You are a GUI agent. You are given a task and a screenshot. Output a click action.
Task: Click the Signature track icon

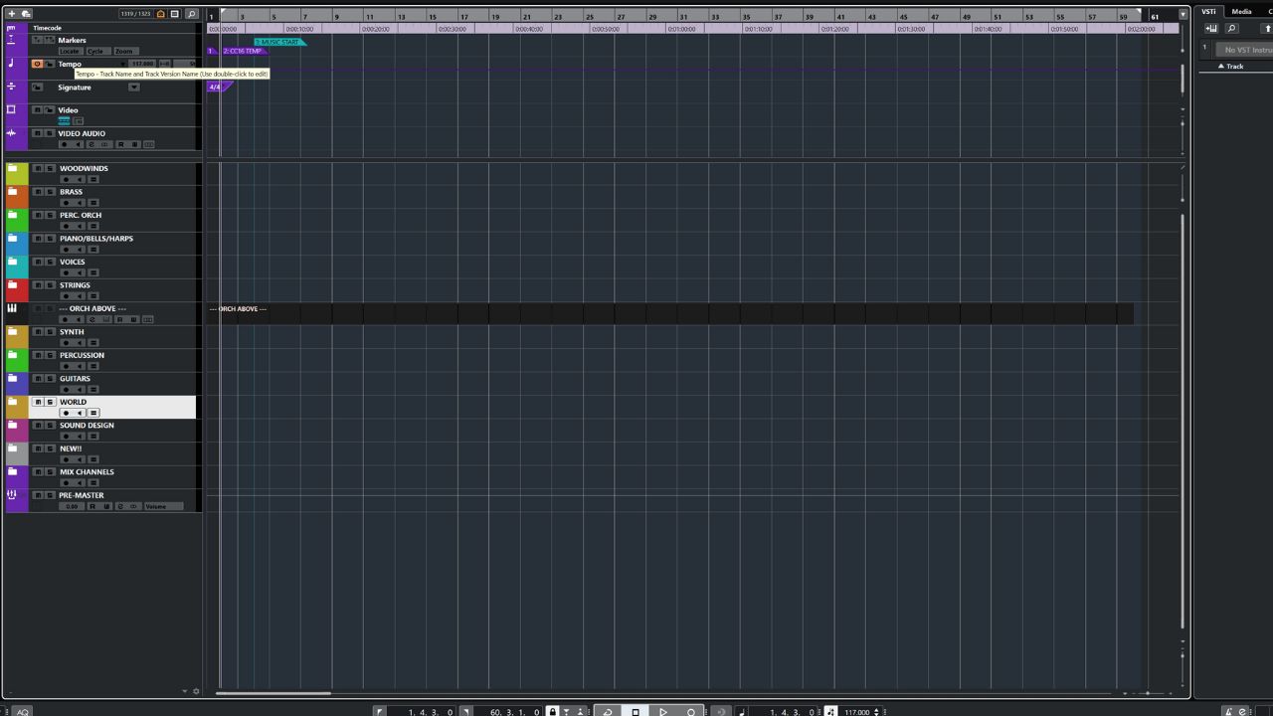[12, 87]
